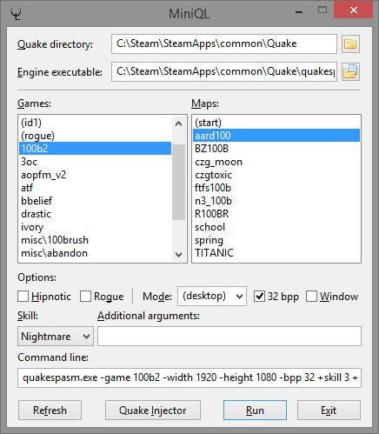Uncheck the 32 bpp option
This screenshot has width=379, height=434.
pyautogui.click(x=259, y=297)
